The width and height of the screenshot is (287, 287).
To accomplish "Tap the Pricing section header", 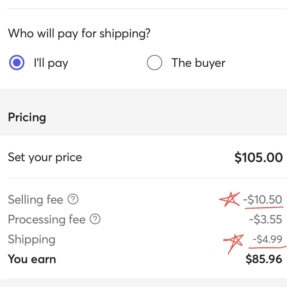I will [27, 117].
